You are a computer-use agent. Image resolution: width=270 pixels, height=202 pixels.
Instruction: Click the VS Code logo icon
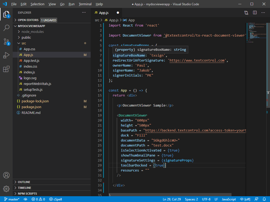(x=5, y=4)
